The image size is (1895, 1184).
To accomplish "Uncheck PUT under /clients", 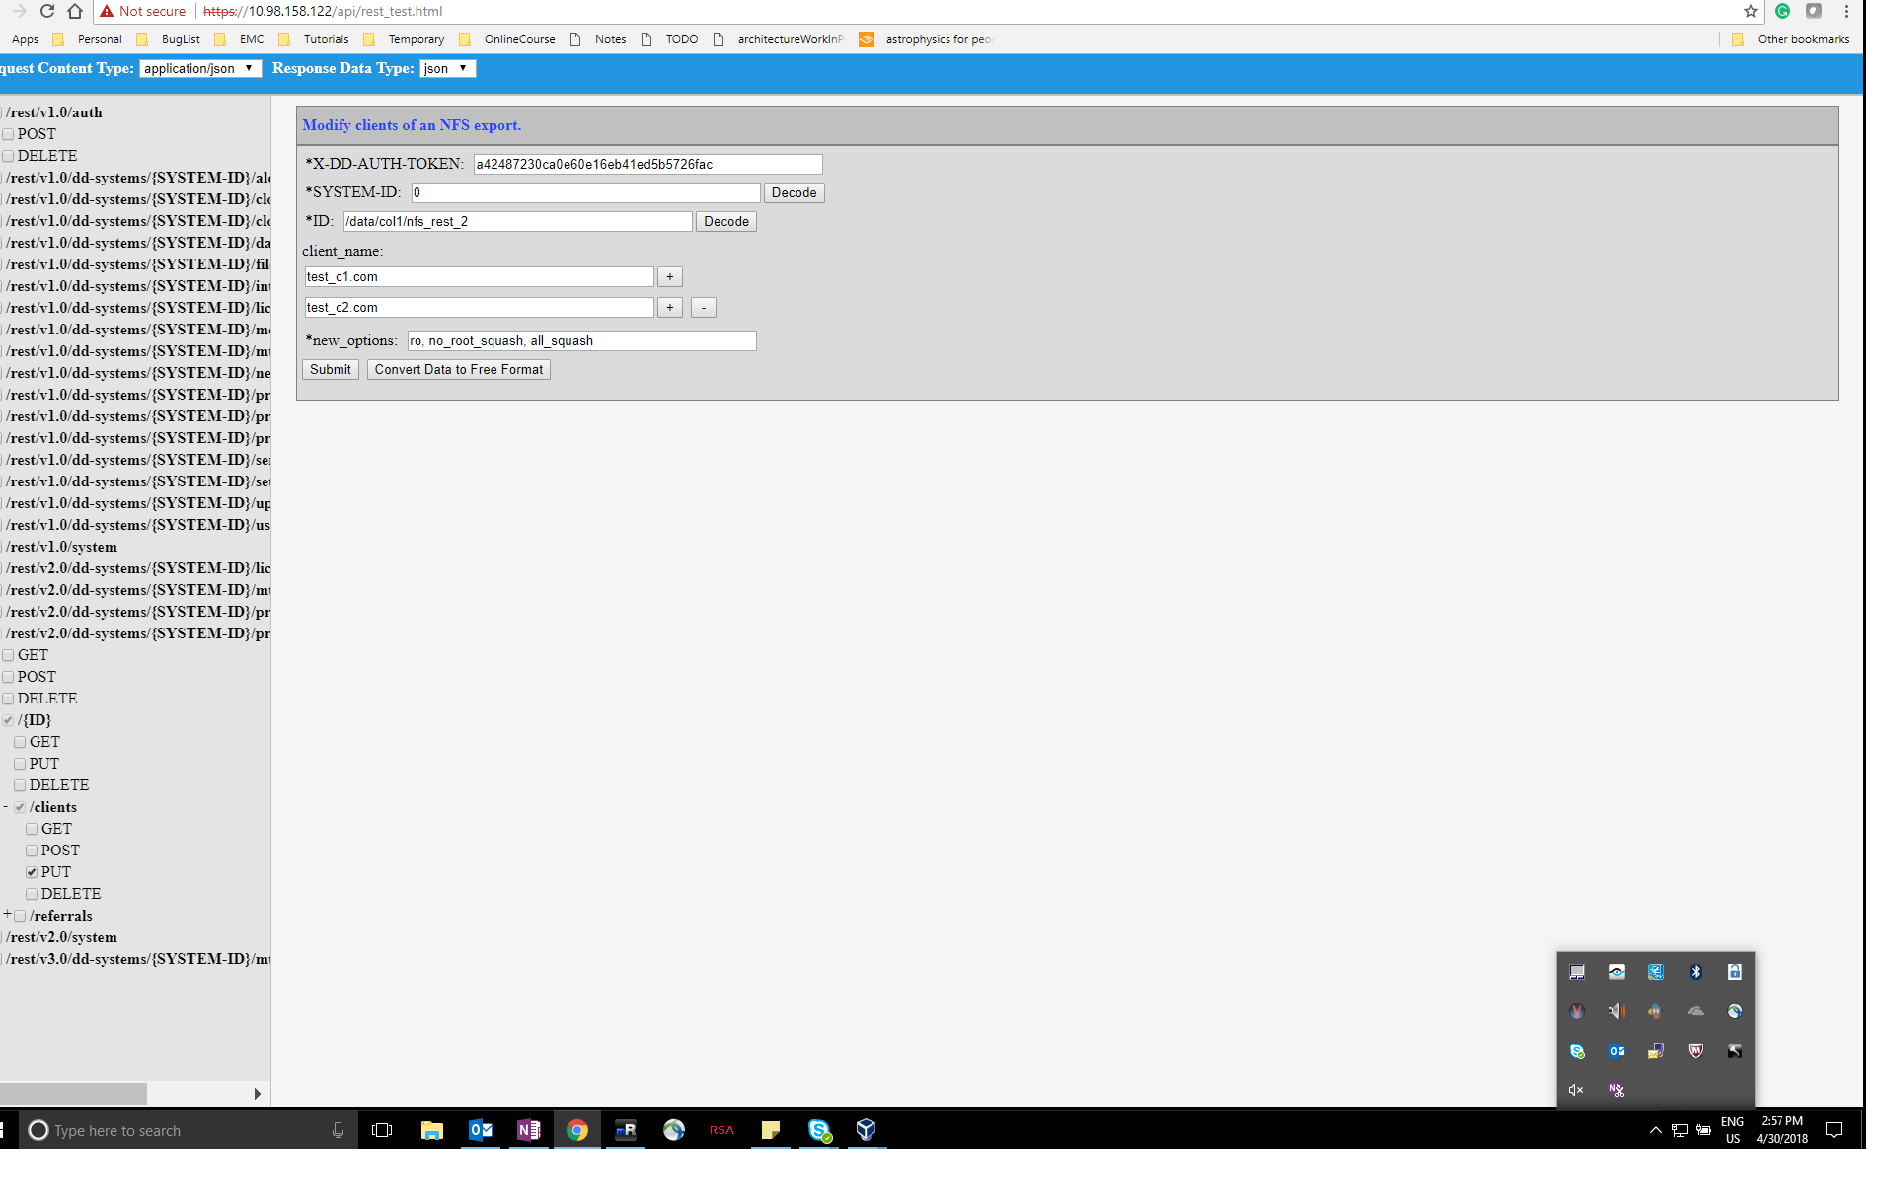I will coord(32,872).
